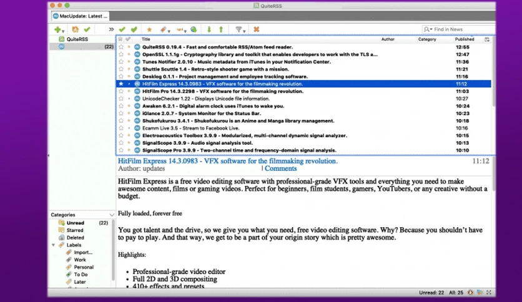Click the Categories panel scrollbar
The width and height of the screenshot is (522, 302).
(x=113, y=250)
